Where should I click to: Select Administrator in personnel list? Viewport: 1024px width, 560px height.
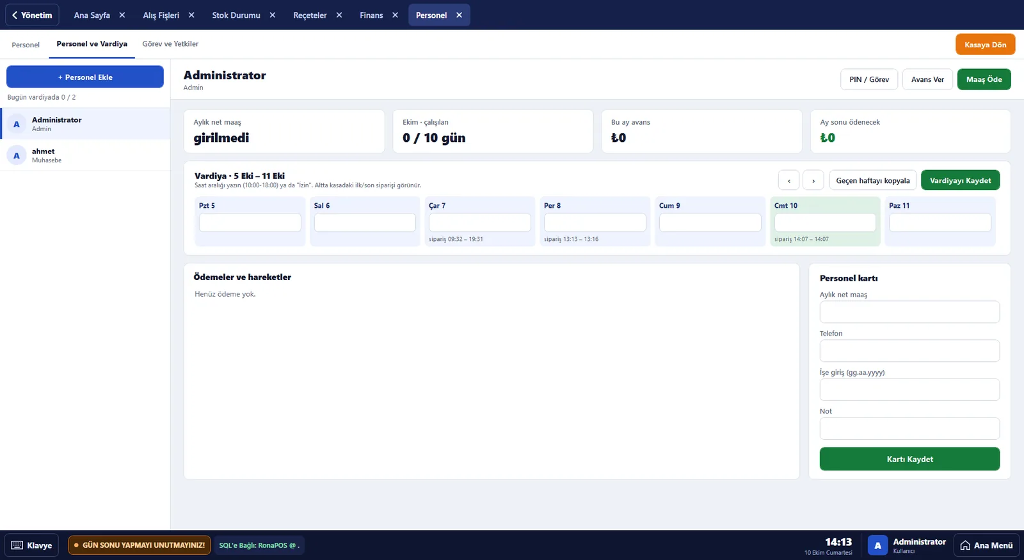click(85, 124)
